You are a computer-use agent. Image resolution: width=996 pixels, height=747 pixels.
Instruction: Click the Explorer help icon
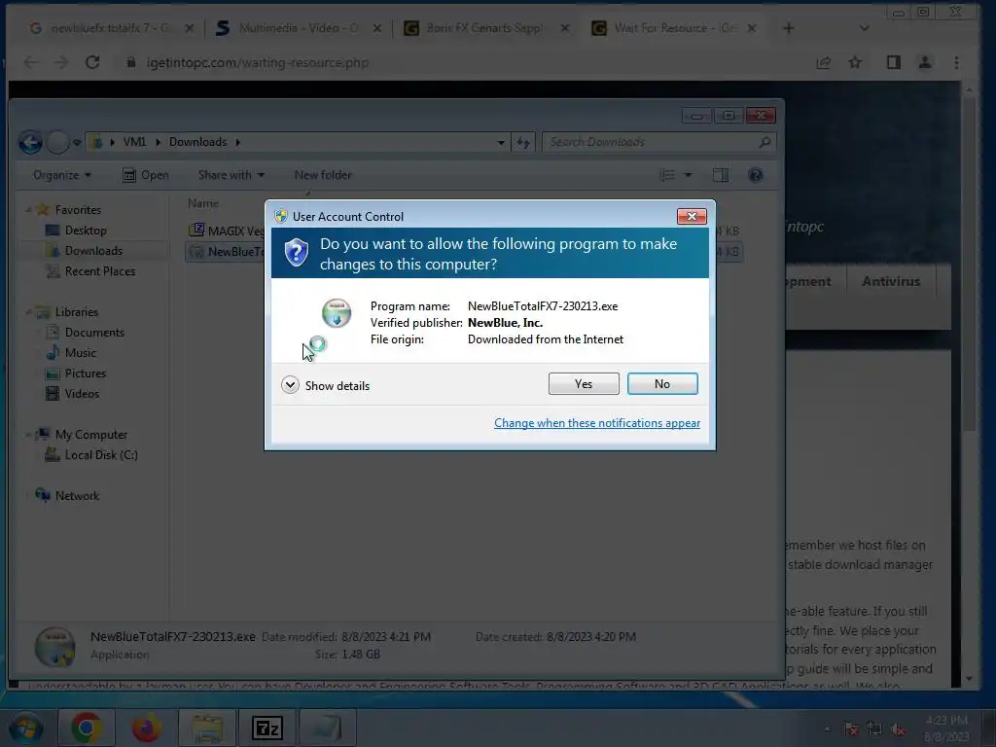[755, 175]
